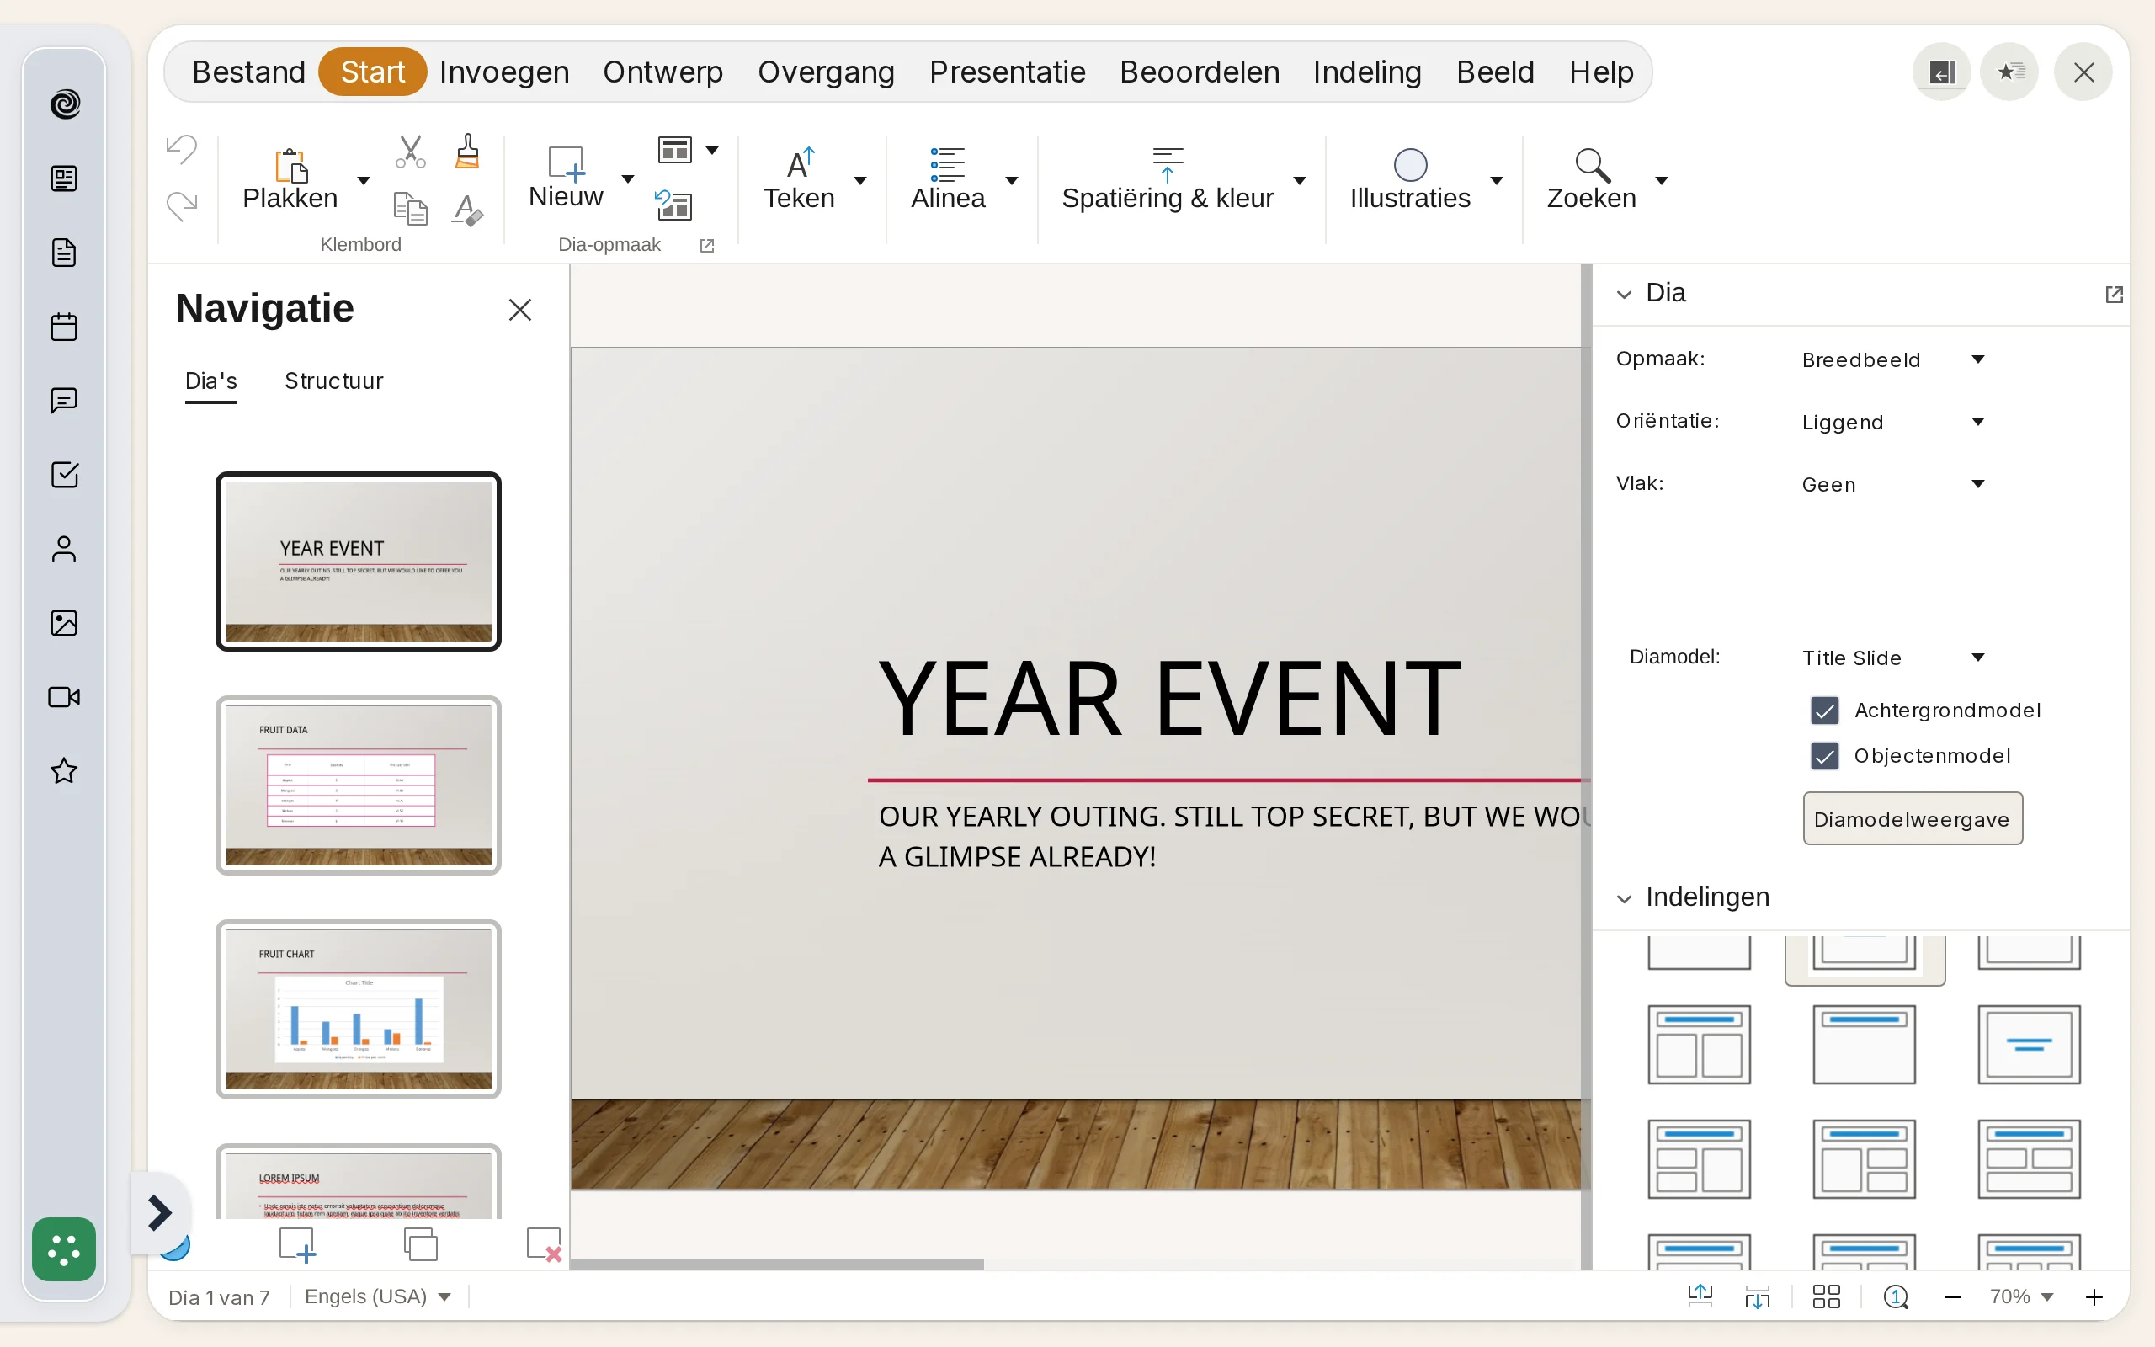Open the calendar icon in left sidebar
2155x1347 pixels.
tap(64, 327)
